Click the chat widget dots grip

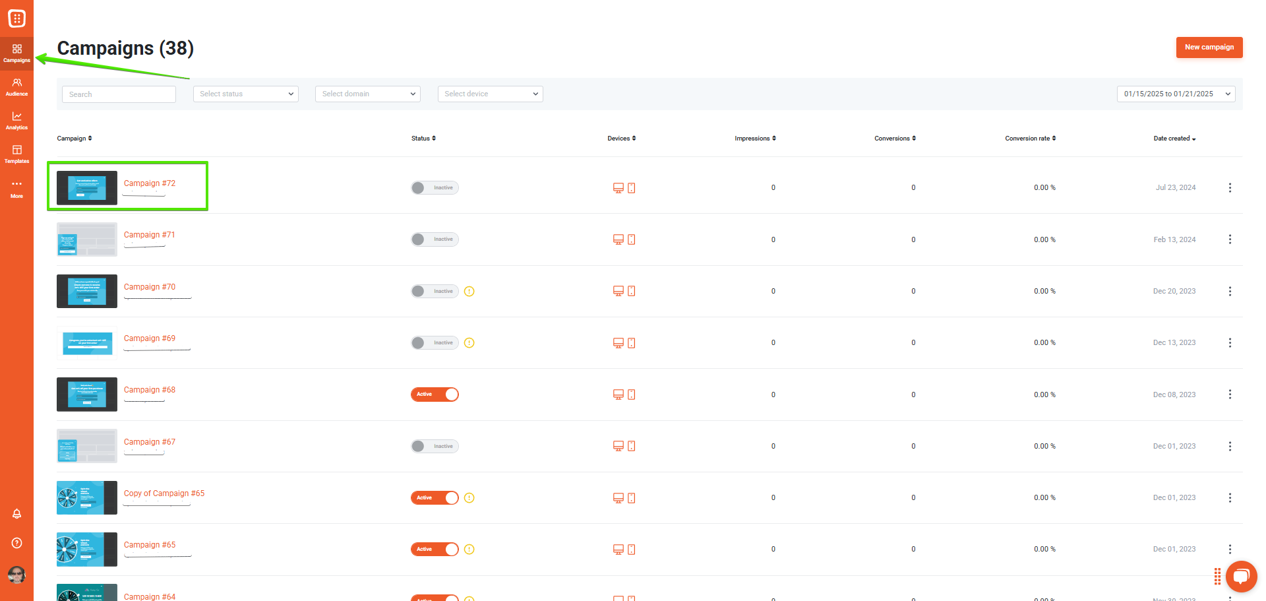(1217, 576)
